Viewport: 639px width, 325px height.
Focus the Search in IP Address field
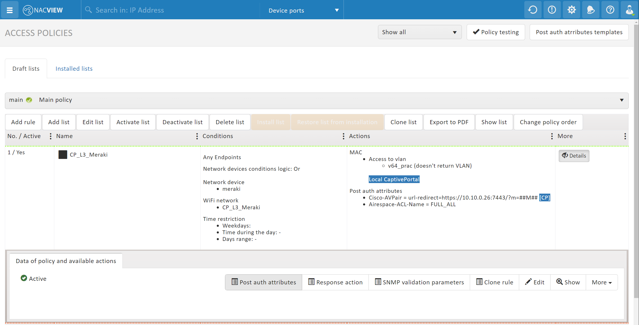(x=170, y=10)
